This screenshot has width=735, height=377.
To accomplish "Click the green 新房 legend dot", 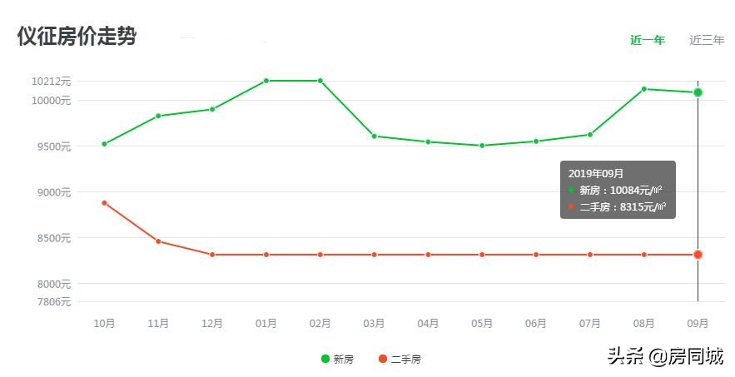I will click(325, 359).
